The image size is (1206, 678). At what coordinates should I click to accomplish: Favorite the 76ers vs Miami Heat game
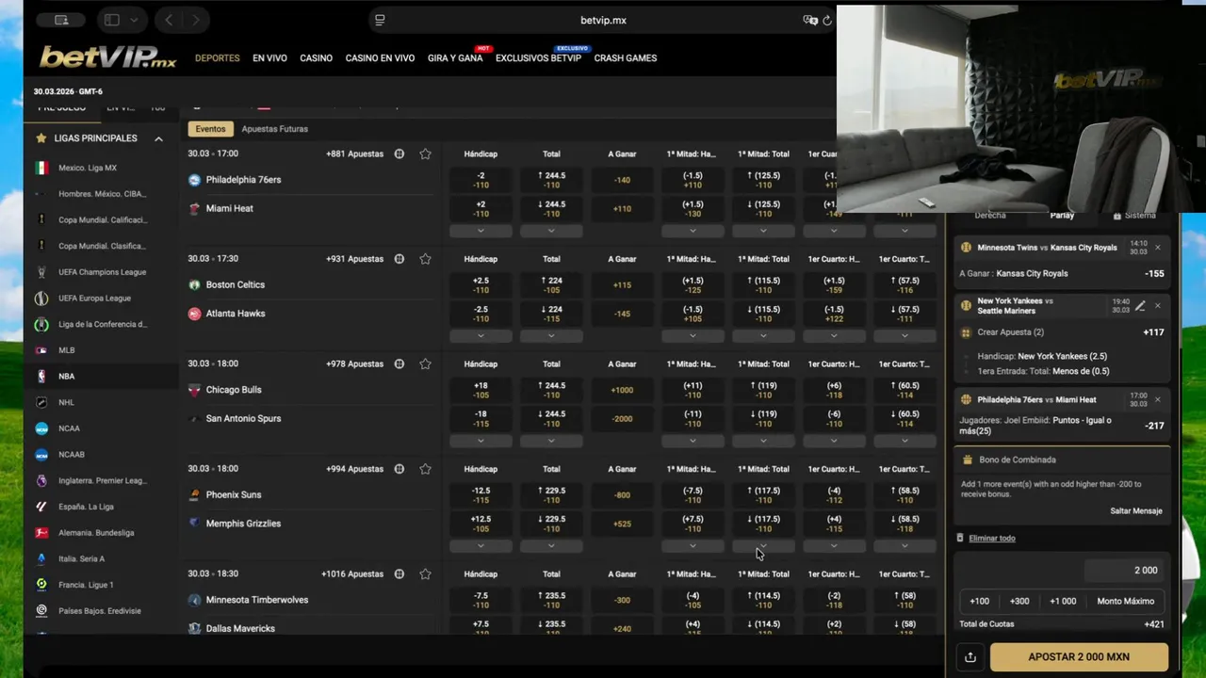coord(425,153)
